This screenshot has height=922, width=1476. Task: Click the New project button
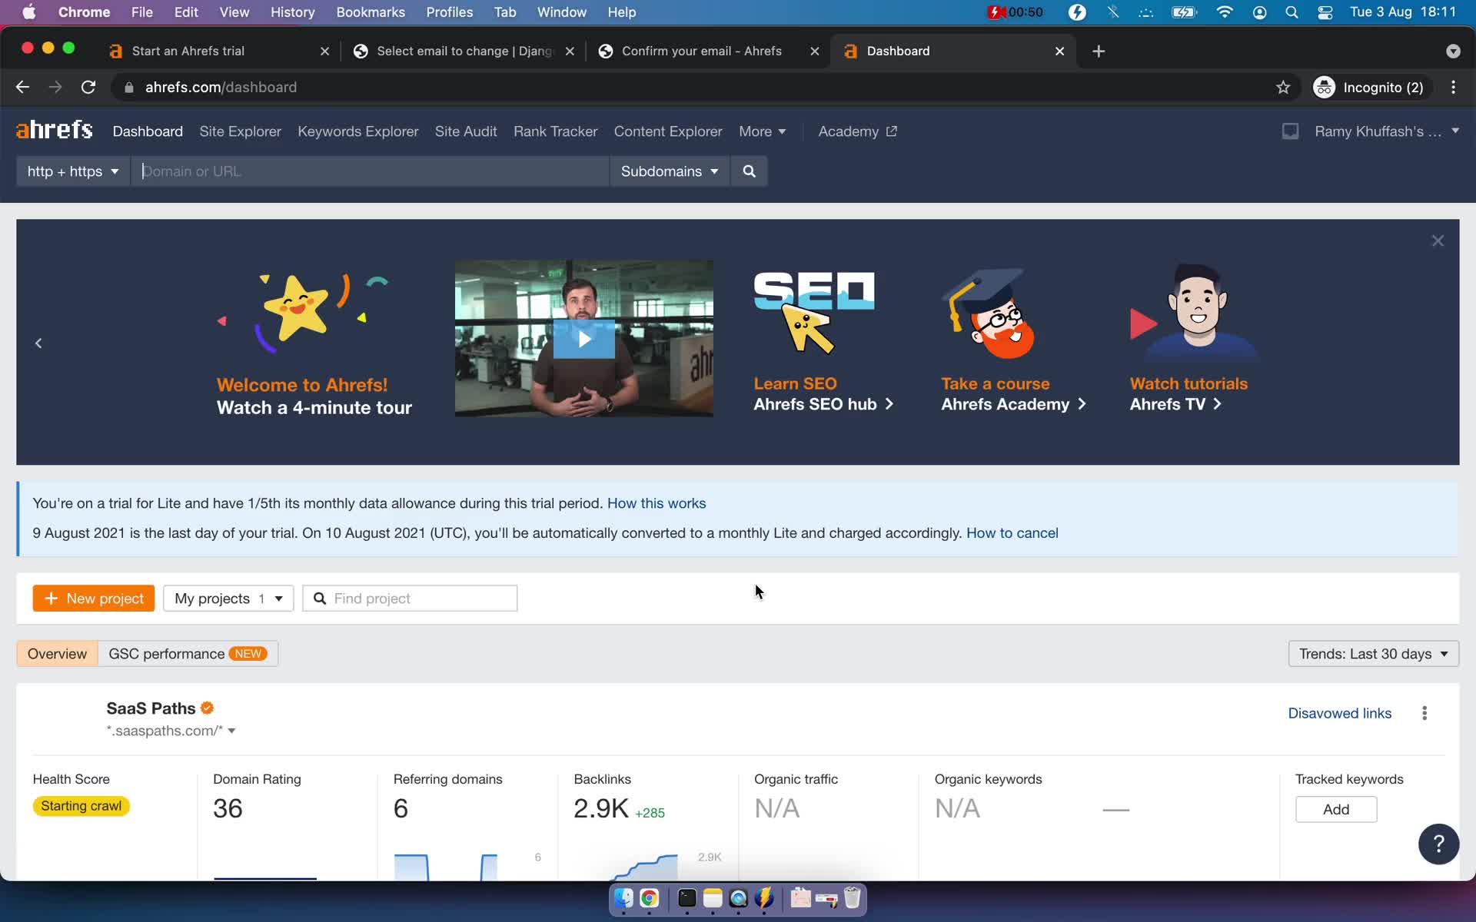[94, 597]
